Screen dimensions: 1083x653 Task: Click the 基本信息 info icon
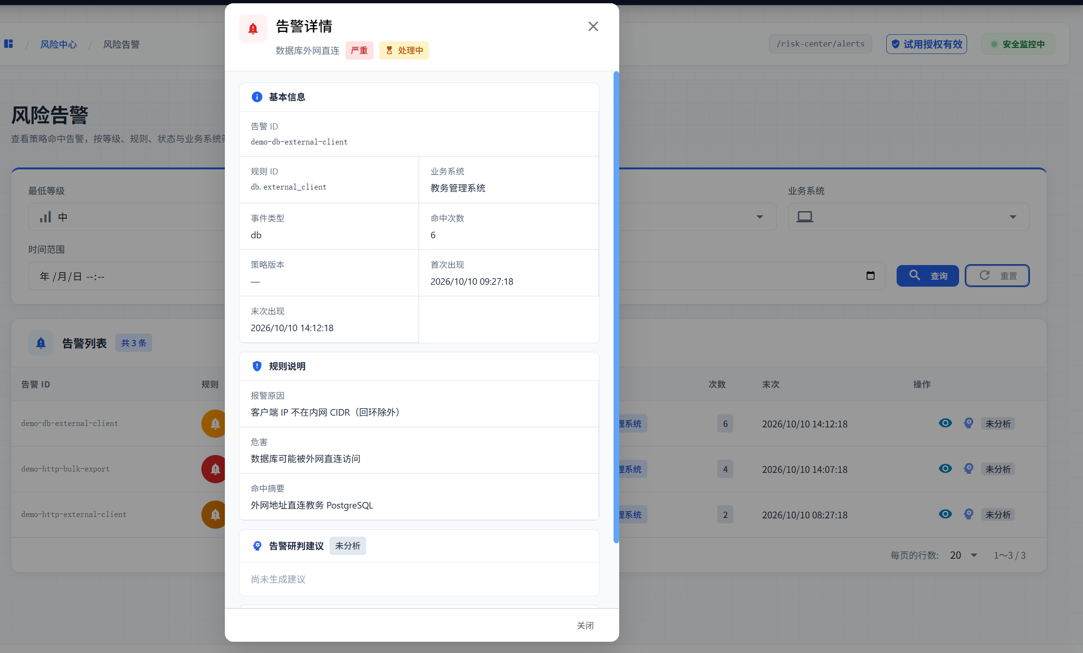(x=257, y=97)
